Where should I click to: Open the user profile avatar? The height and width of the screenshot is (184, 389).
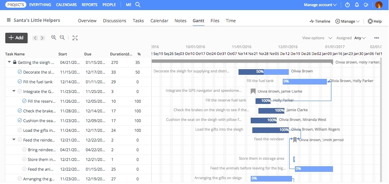379,5
